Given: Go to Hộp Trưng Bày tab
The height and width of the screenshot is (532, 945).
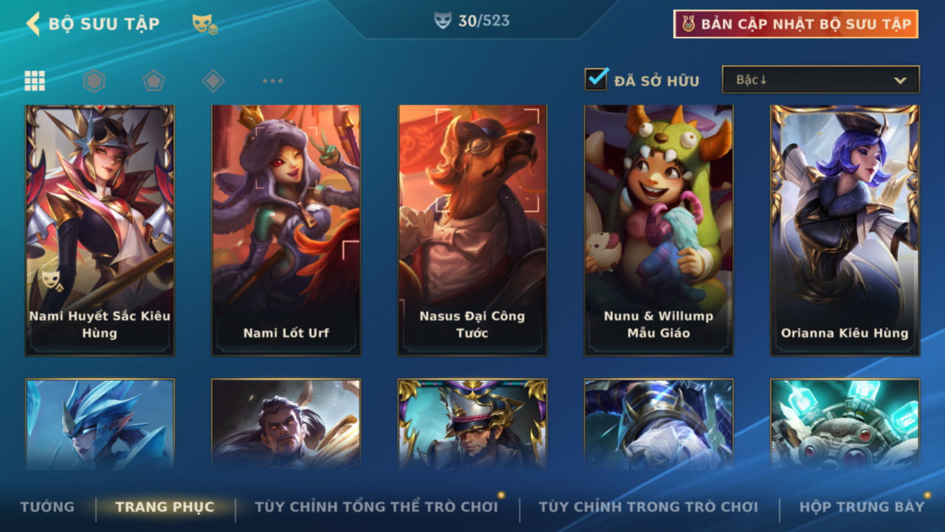Looking at the screenshot, I should click(862, 507).
